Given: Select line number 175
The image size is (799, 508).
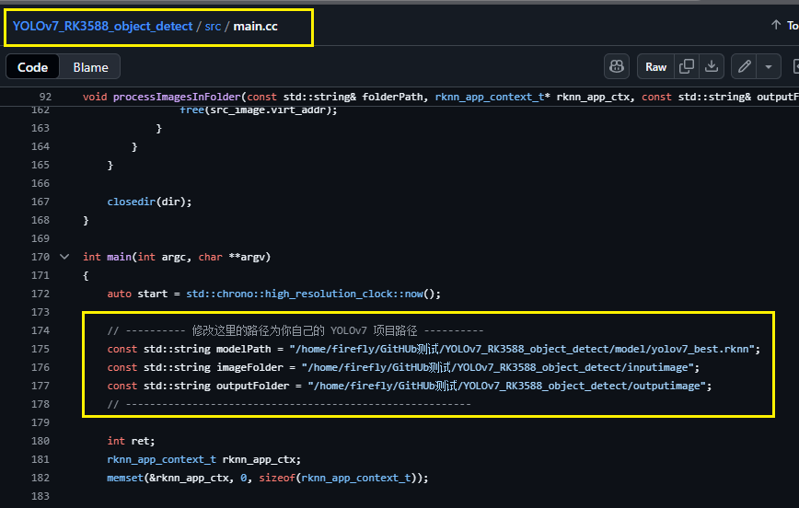Looking at the screenshot, I should pyautogui.click(x=41, y=349).
